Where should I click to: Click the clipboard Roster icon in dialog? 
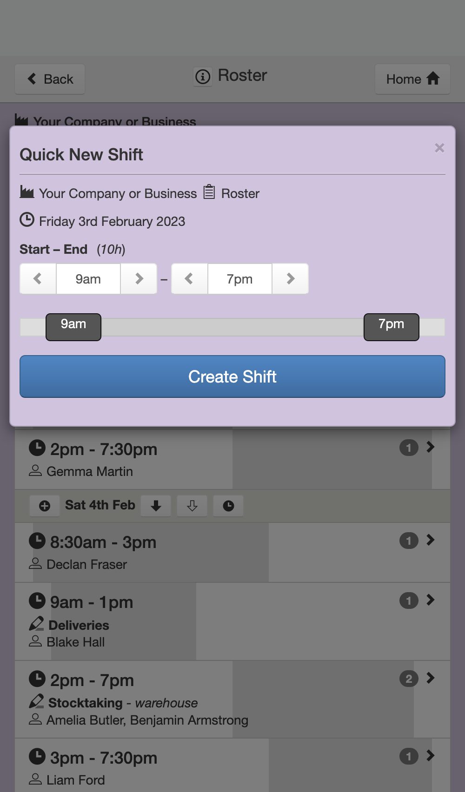click(209, 192)
